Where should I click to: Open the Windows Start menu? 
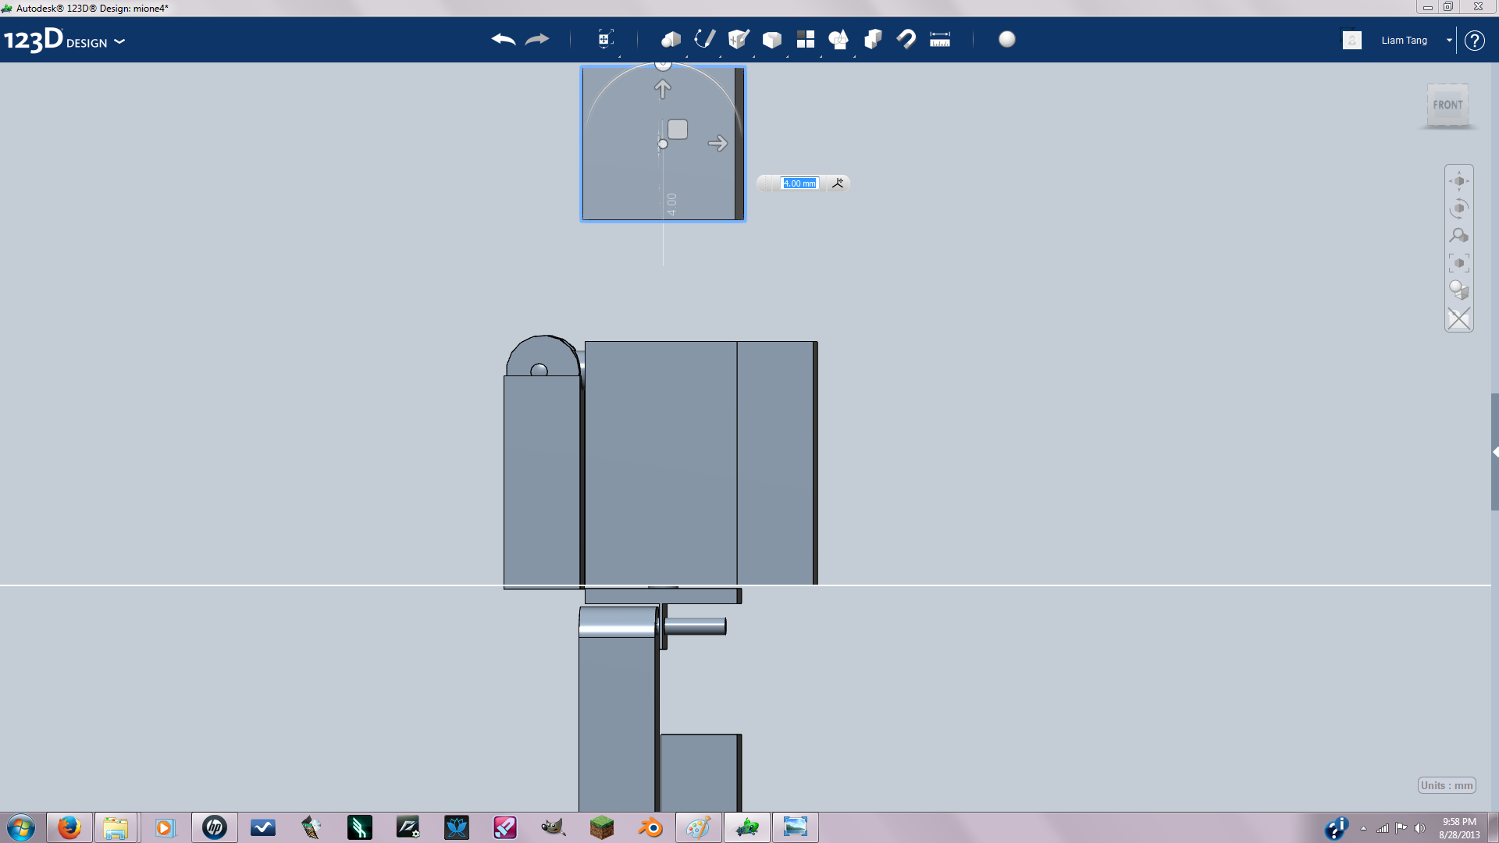[21, 827]
